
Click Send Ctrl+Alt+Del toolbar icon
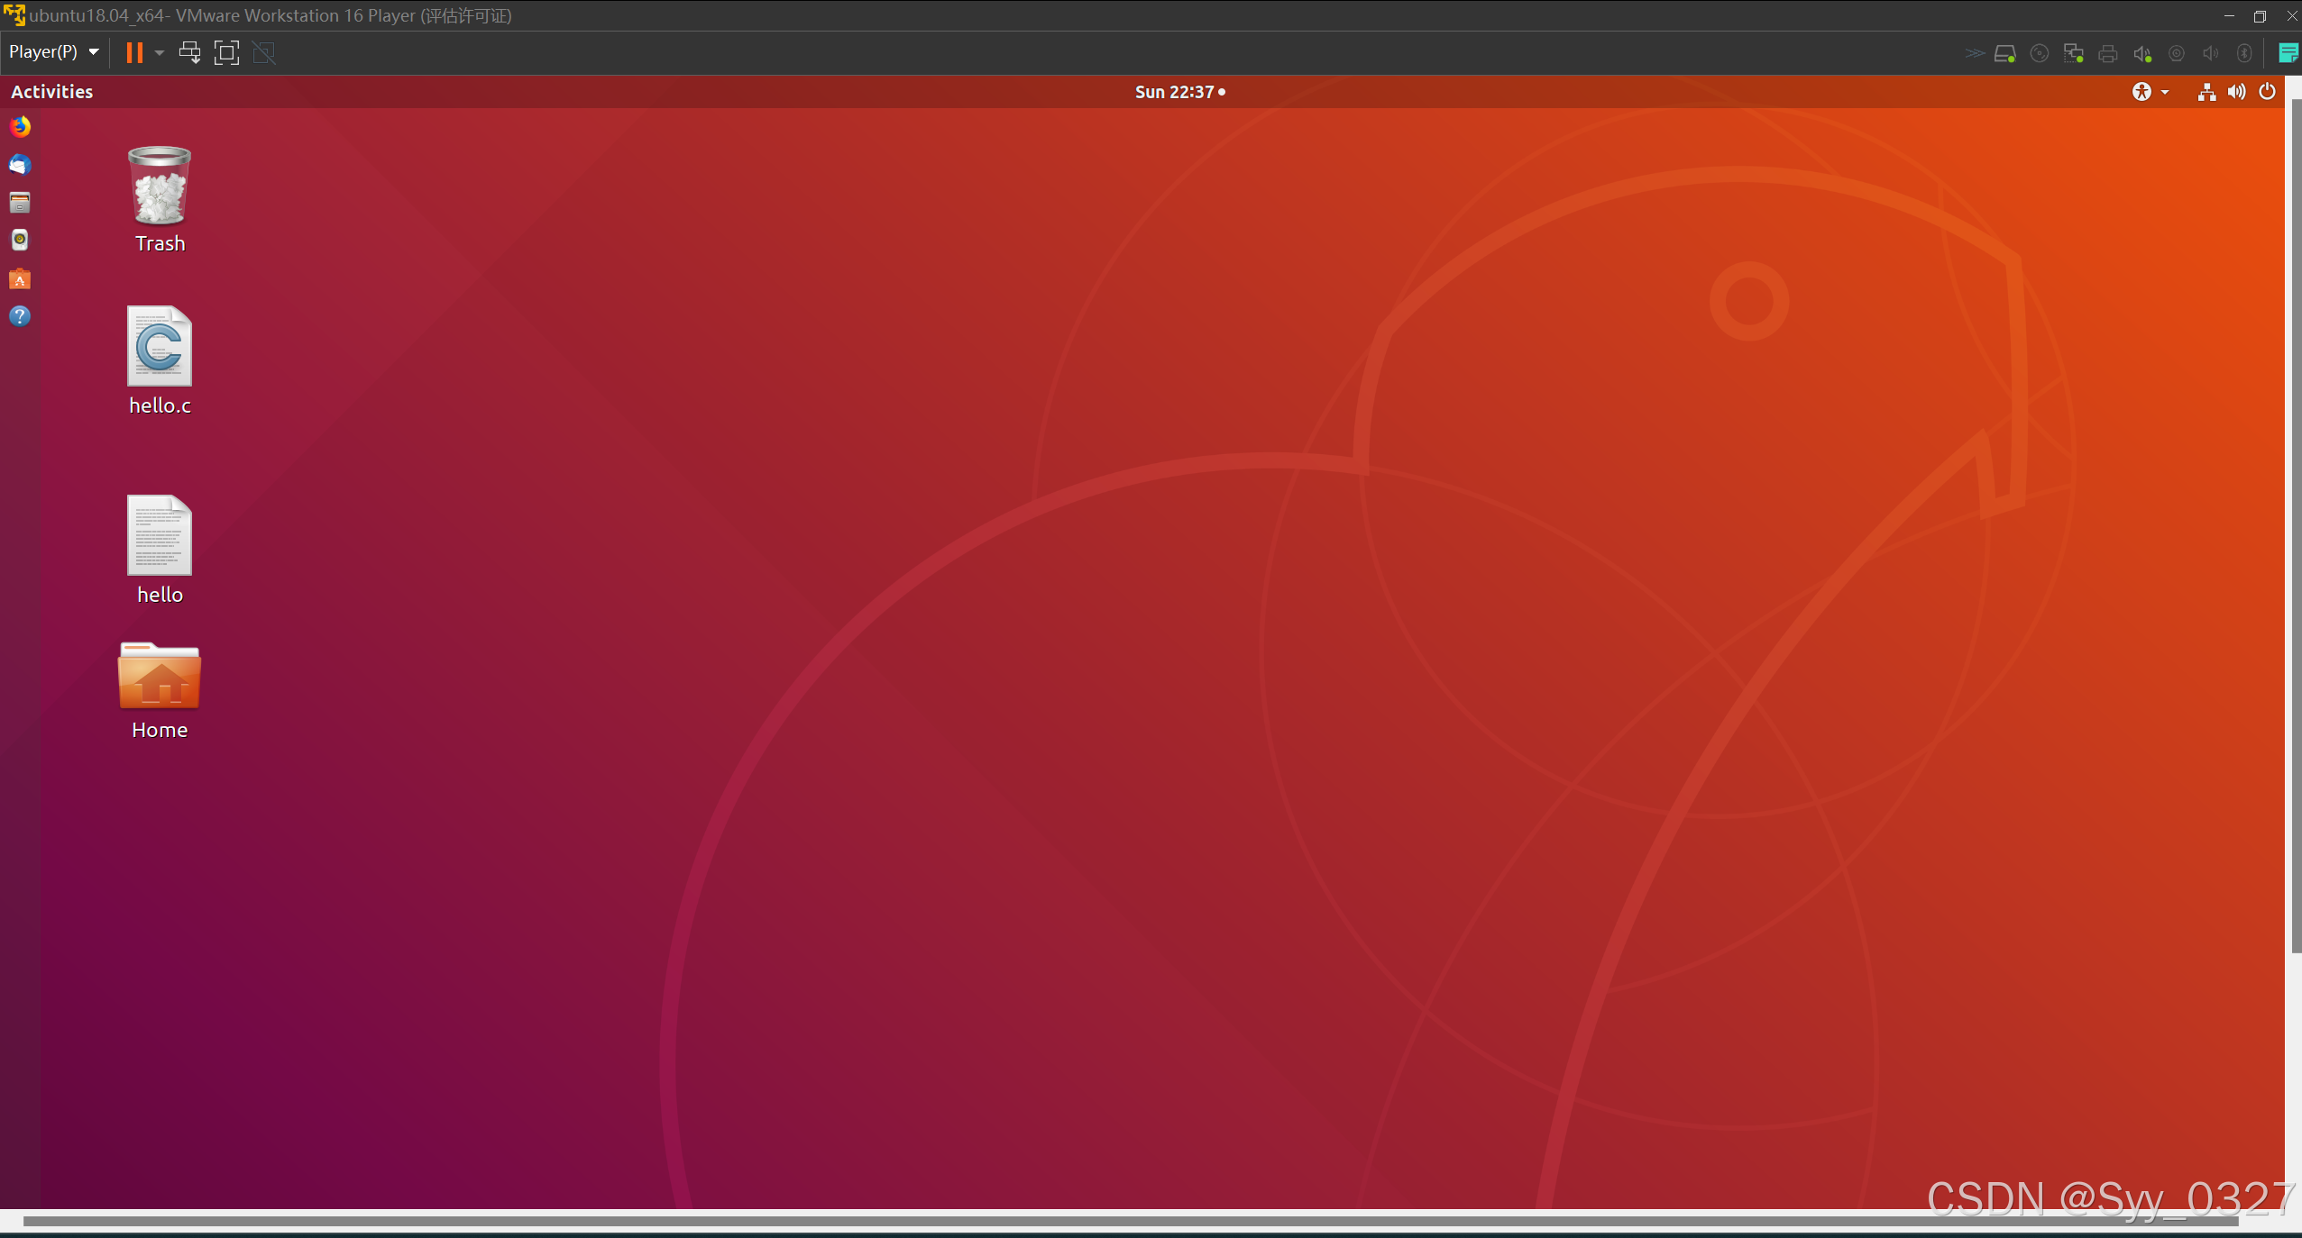[x=189, y=52]
